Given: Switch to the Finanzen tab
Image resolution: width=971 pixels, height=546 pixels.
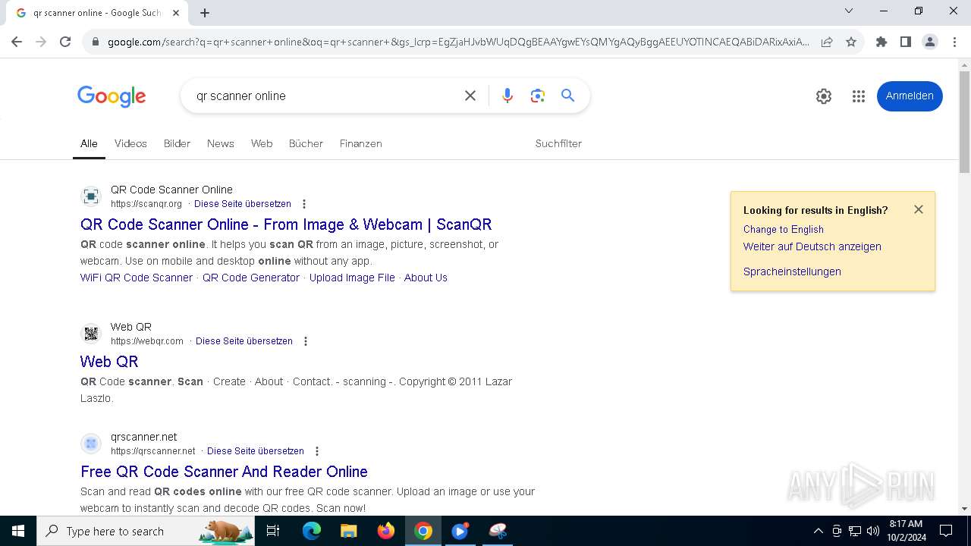Looking at the screenshot, I should (x=361, y=143).
